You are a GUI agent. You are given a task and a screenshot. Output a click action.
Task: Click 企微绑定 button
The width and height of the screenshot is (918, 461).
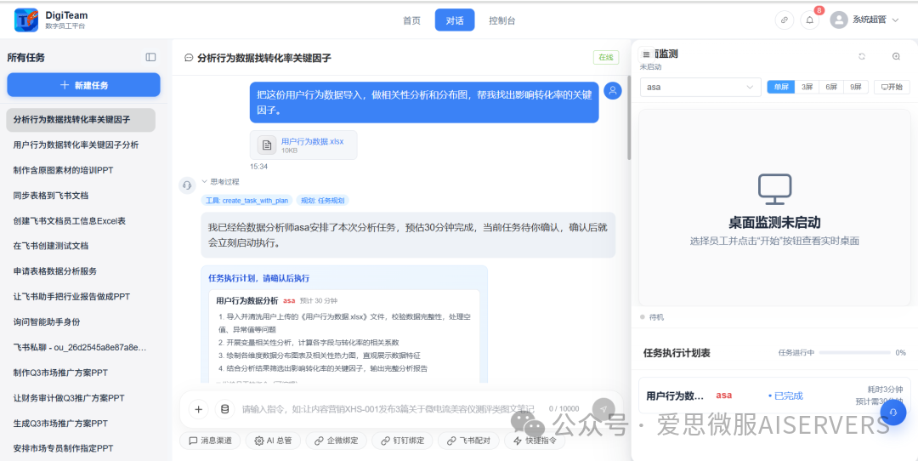pyautogui.click(x=336, y=441)
